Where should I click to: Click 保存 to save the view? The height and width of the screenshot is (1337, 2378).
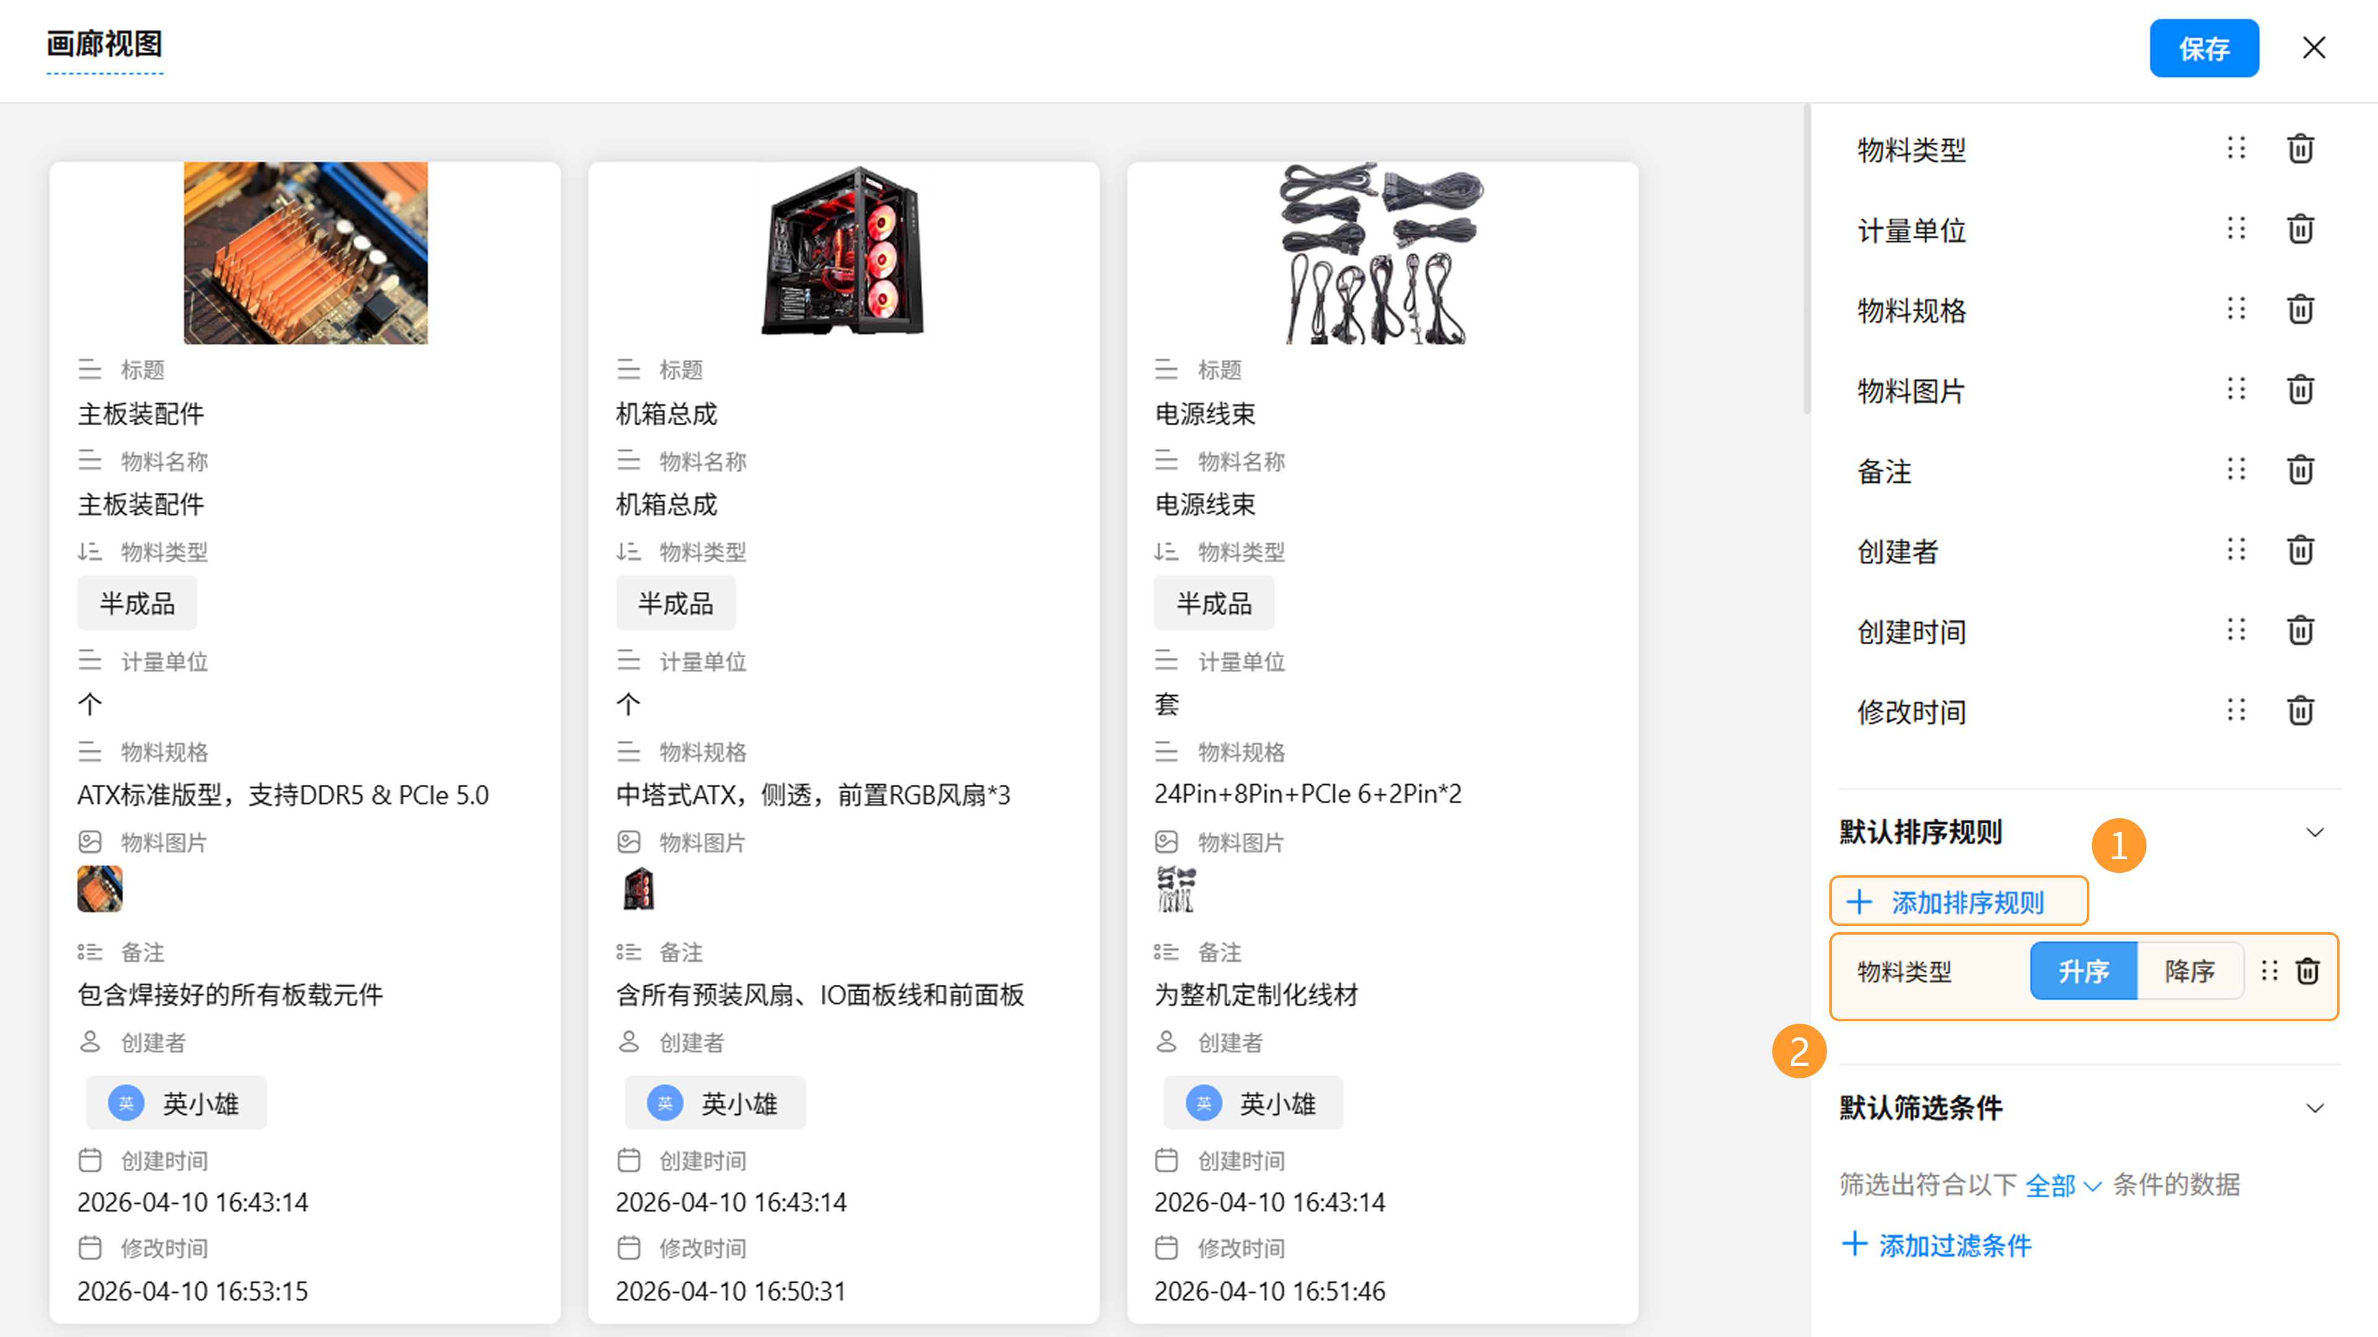[x=2203, y=48]
